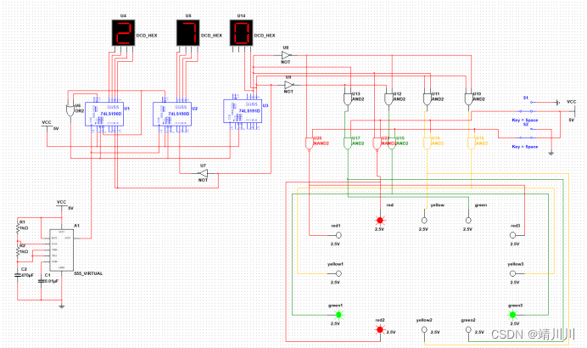Select the U7 NOT gate inverter

(203, 173)
